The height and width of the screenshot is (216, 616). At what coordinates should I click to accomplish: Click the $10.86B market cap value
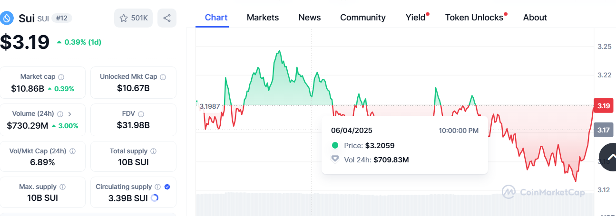point(28,88)
